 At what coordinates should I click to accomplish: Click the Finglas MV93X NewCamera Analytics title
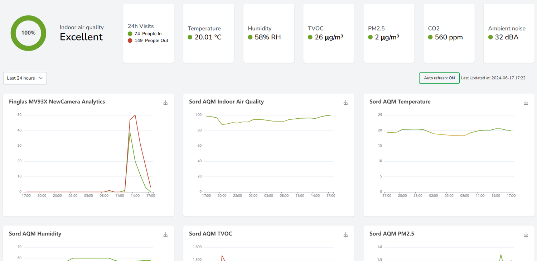tap(57, 102)
